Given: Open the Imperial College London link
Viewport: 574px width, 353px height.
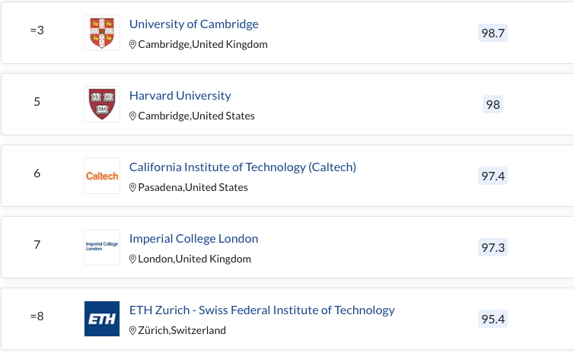Looking at the screenshot, I should click(x=193, y=239).
